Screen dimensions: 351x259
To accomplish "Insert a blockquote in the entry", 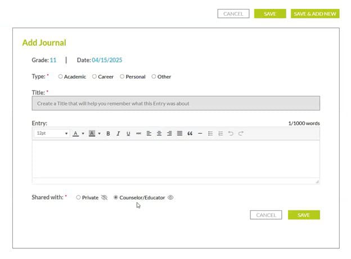I will click(190, 134).
